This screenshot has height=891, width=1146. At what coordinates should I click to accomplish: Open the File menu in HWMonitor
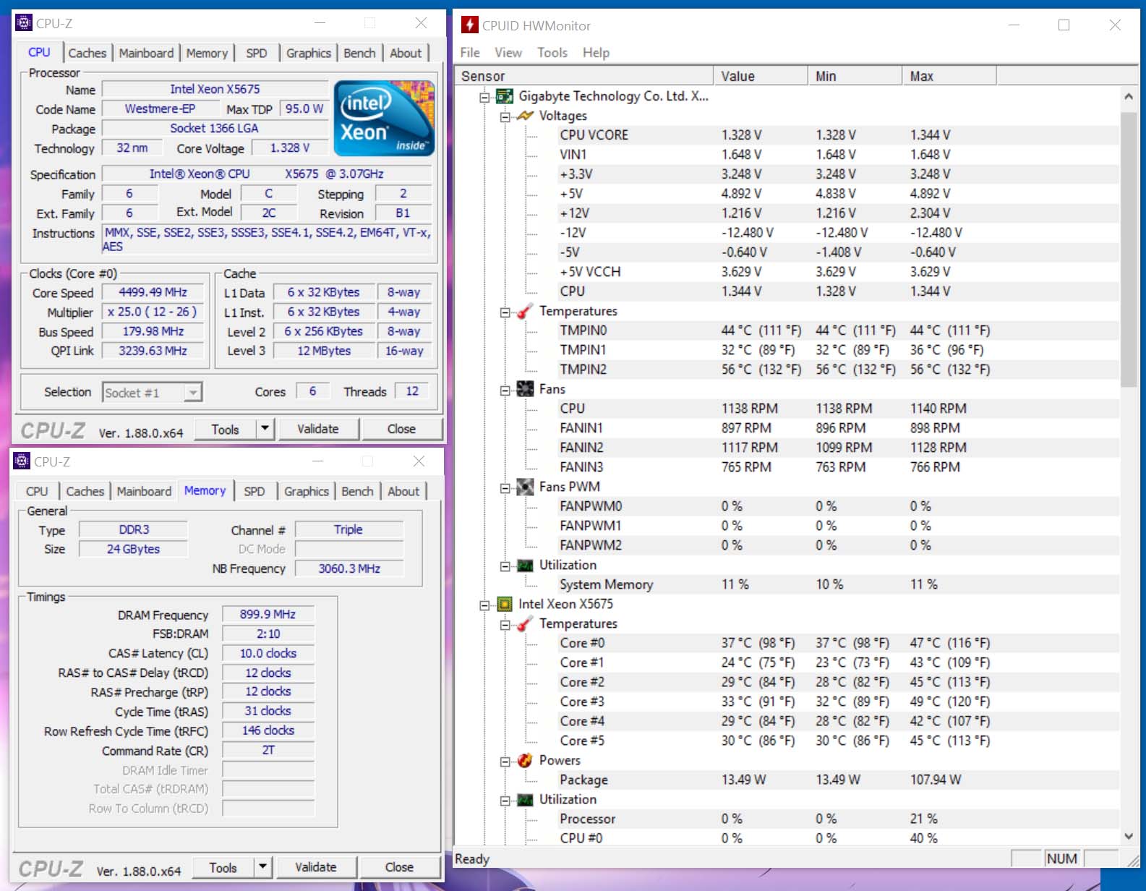(470, 53)
